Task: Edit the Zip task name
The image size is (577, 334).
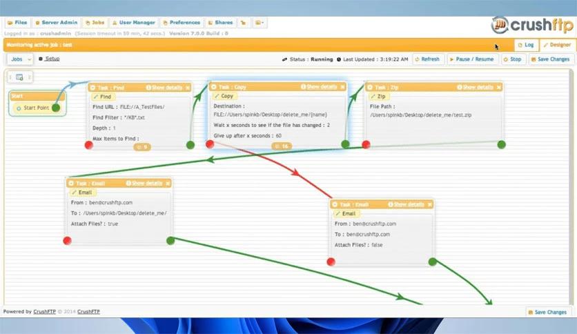Action: (x=378, y=97)
